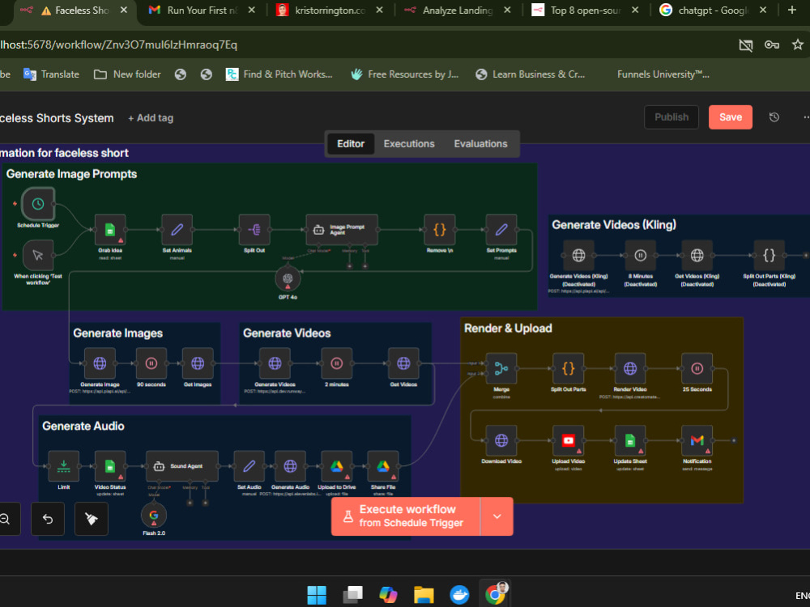Select the GPT 4o model node
810x607 pixels.
tap(288, 278)
